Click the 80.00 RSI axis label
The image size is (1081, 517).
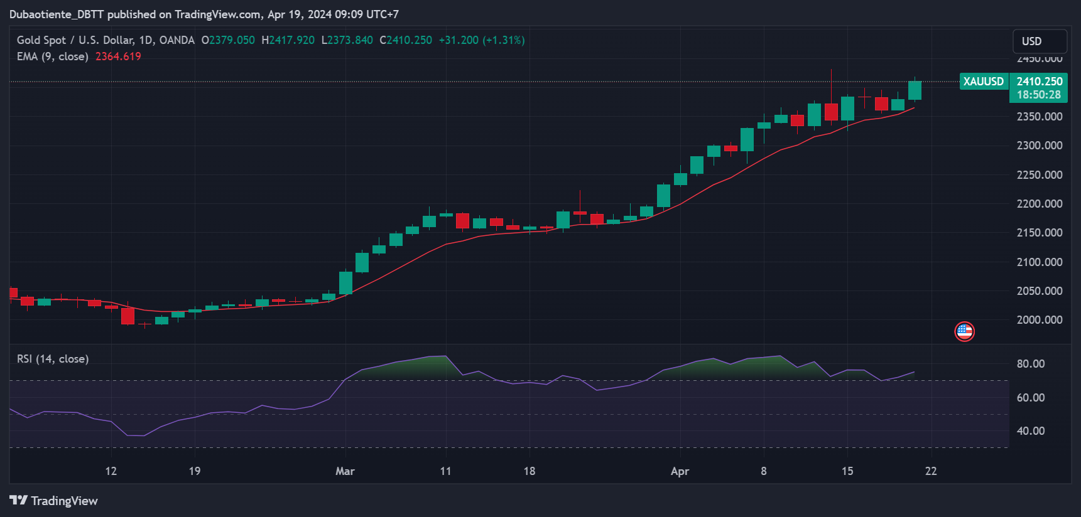click(x=1031, y=364)
